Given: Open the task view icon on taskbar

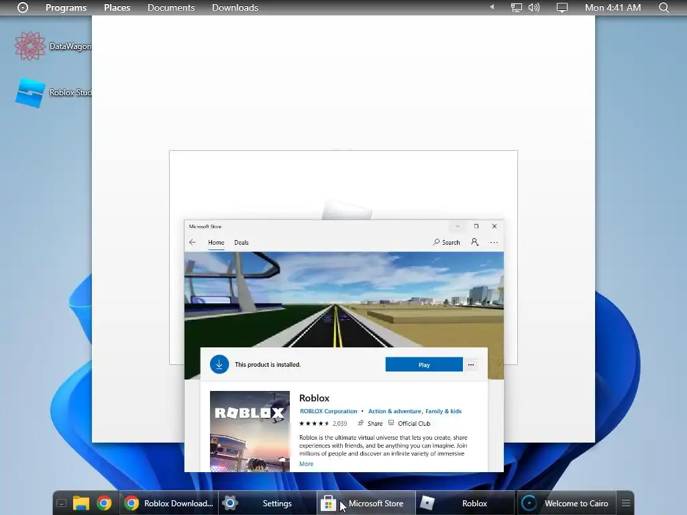Looking at the screenshot, I should click(x=61, y=503).
